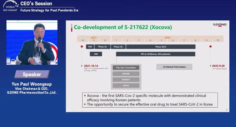Click the "Phase 2b/3" timeline bar
236x127 pixels.
161,47
